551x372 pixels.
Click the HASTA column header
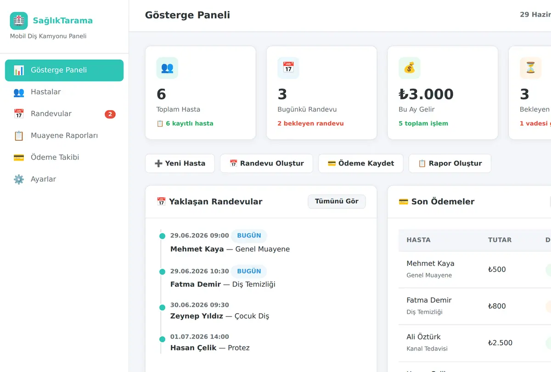tap(419, 240)
